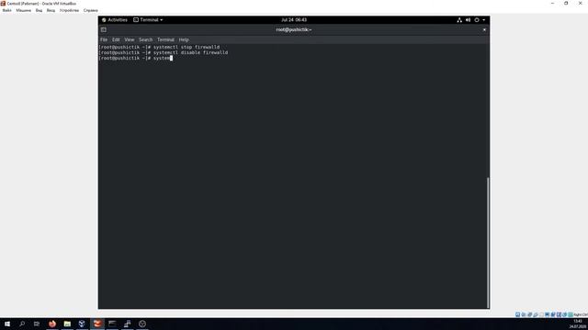This screenshot has width=588, height=330.
Task: Open the Terminal menu in the menu bar
Action: coord(165,39)
